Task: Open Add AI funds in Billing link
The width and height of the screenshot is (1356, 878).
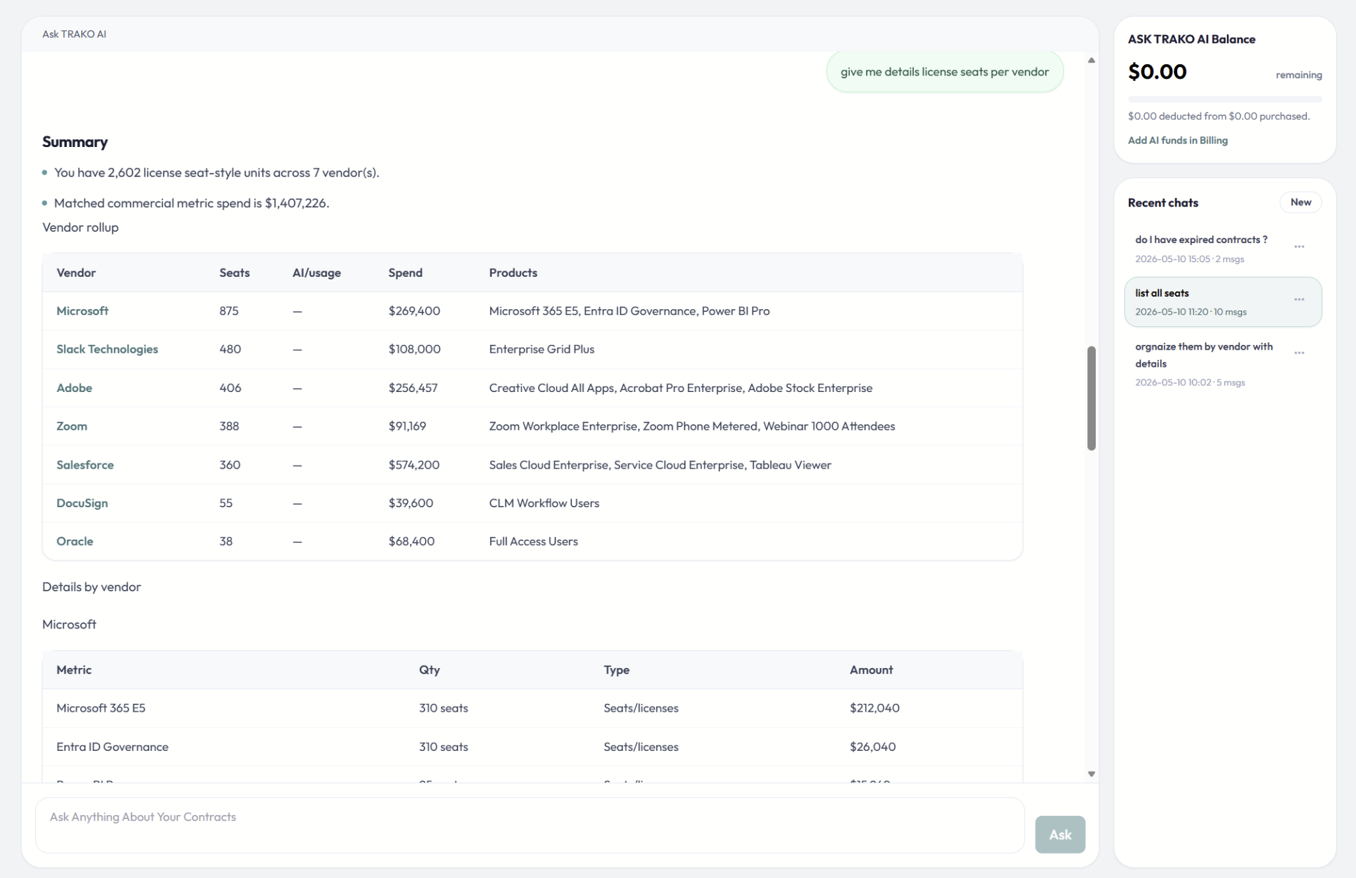Action: click(1177, 140)
